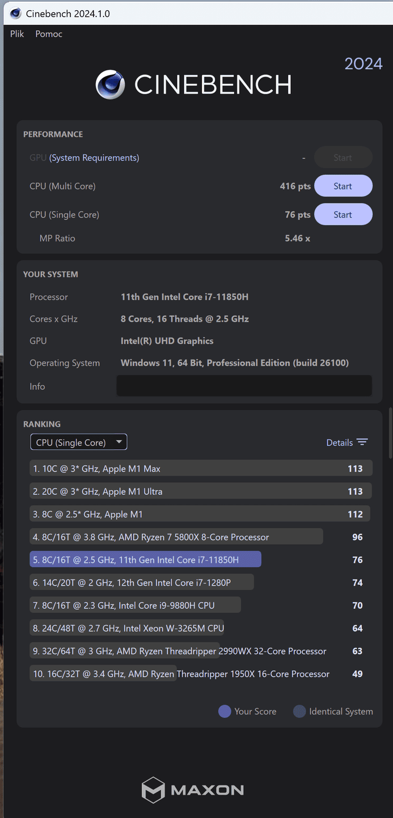393x818 pixels.
Task: Click the 76 pts single core score
Action: click(x=298, y=215)
